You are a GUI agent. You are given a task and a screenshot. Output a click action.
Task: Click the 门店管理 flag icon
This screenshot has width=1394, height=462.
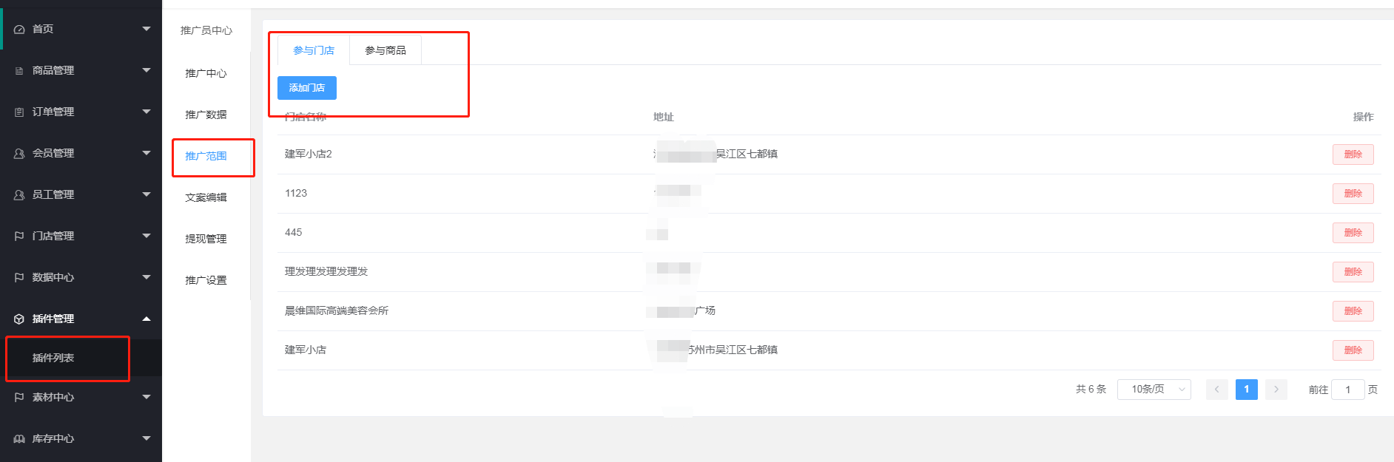click(19, 237)
